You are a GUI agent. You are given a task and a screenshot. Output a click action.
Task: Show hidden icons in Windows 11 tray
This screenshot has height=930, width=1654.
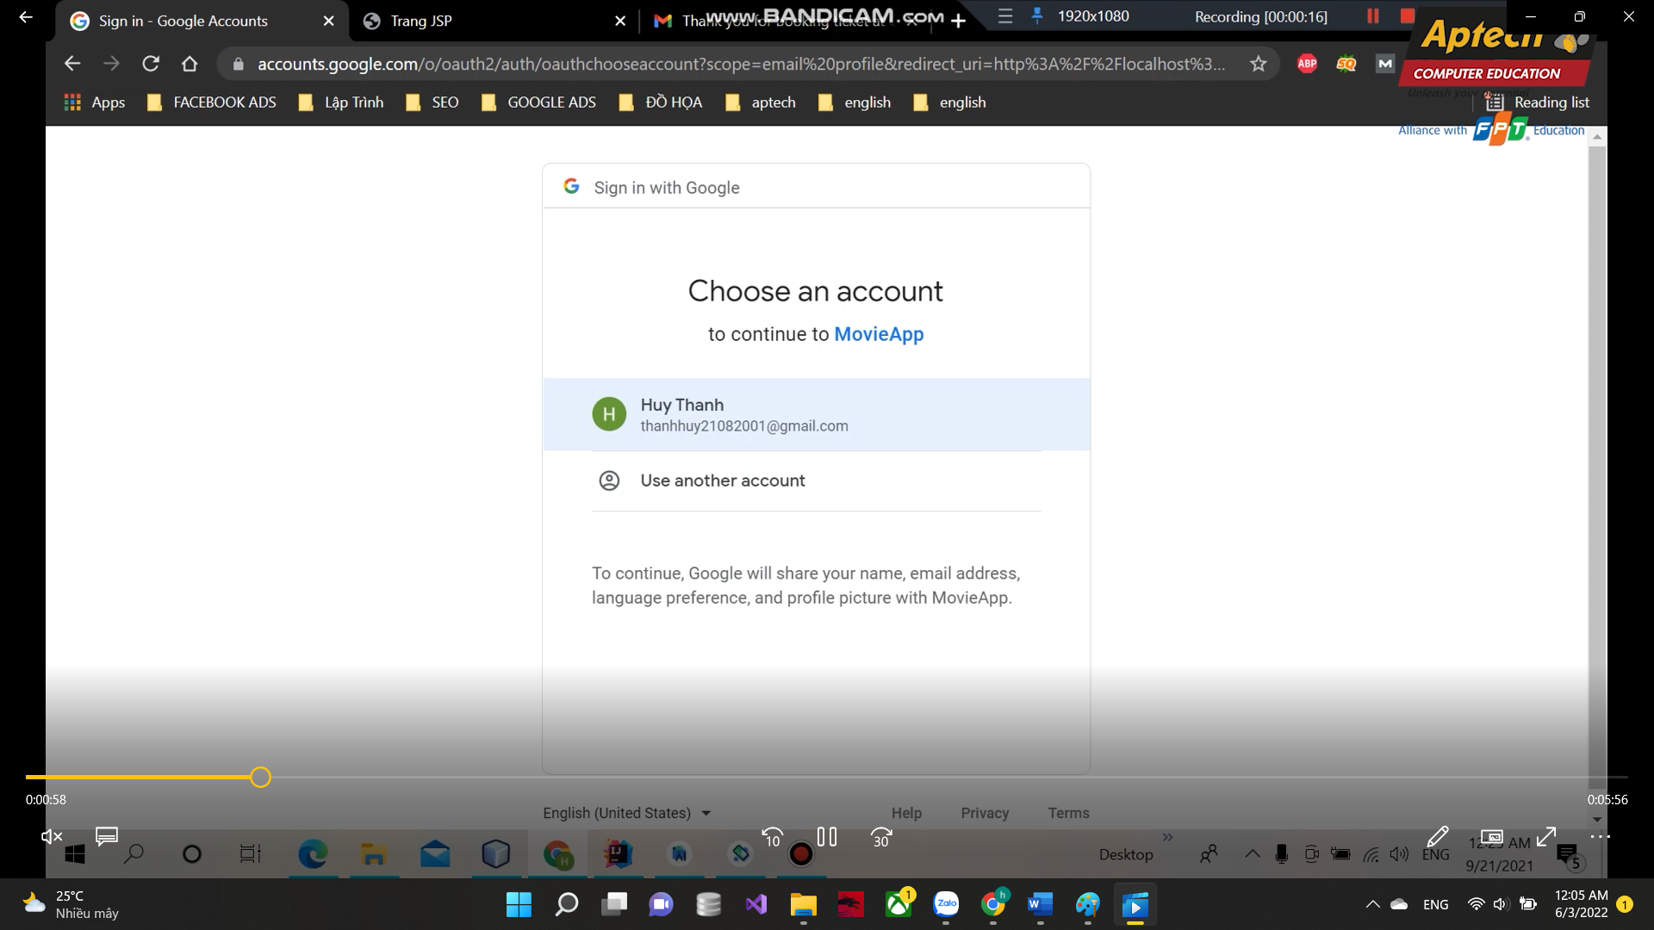point(1372,904)
